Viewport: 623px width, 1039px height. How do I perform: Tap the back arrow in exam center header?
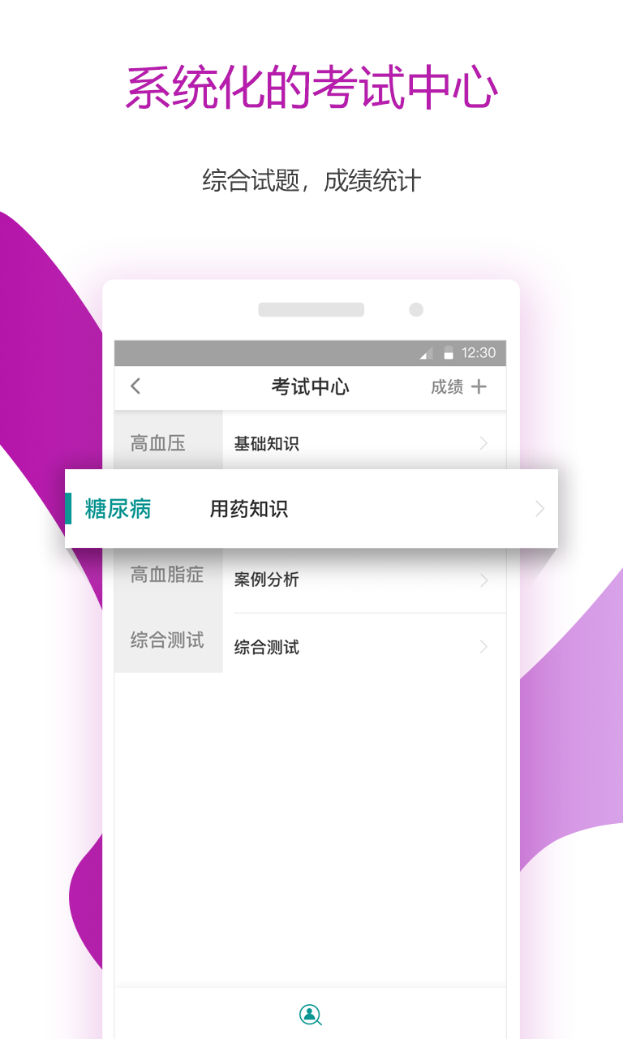(135, 386)
